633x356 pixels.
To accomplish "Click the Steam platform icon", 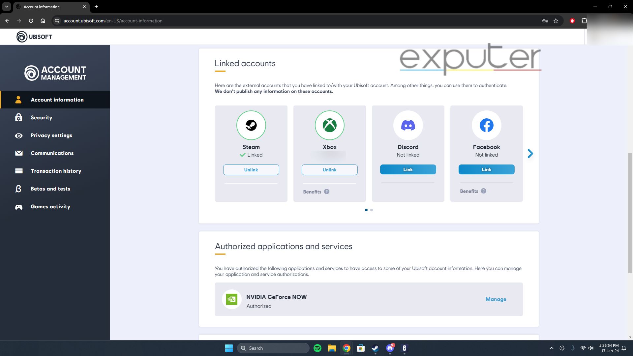I will (251, 125).
